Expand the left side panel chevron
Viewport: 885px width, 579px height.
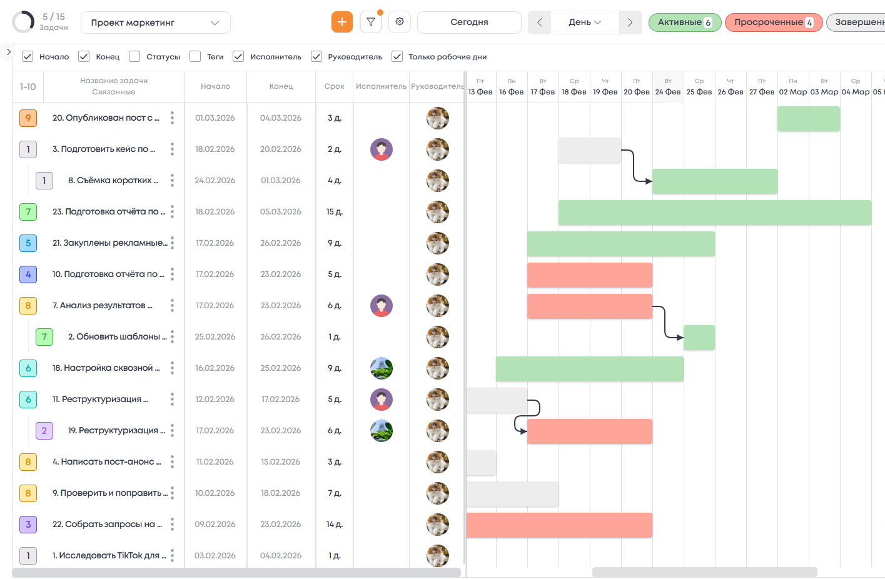(x=8, y=52)
